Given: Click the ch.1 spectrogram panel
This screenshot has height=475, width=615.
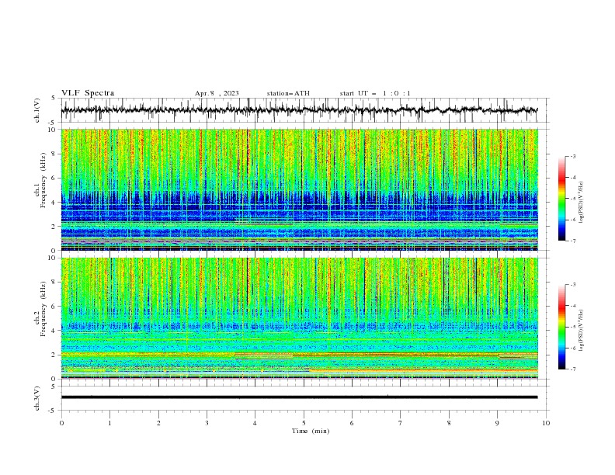Looking at the screenshot, I should pyautogui.click(x=299, y=189).
